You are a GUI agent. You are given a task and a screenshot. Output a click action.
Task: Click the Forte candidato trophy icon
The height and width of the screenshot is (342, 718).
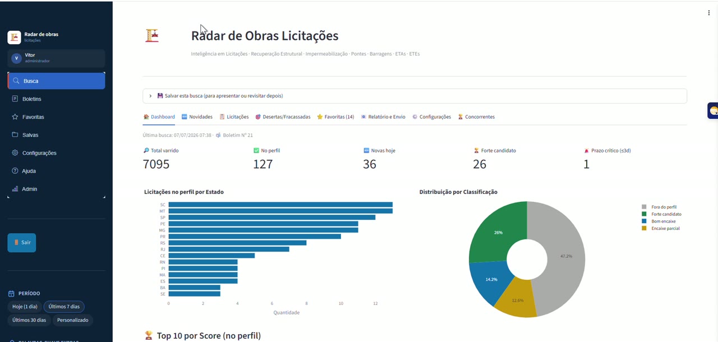tap(476, 150)
